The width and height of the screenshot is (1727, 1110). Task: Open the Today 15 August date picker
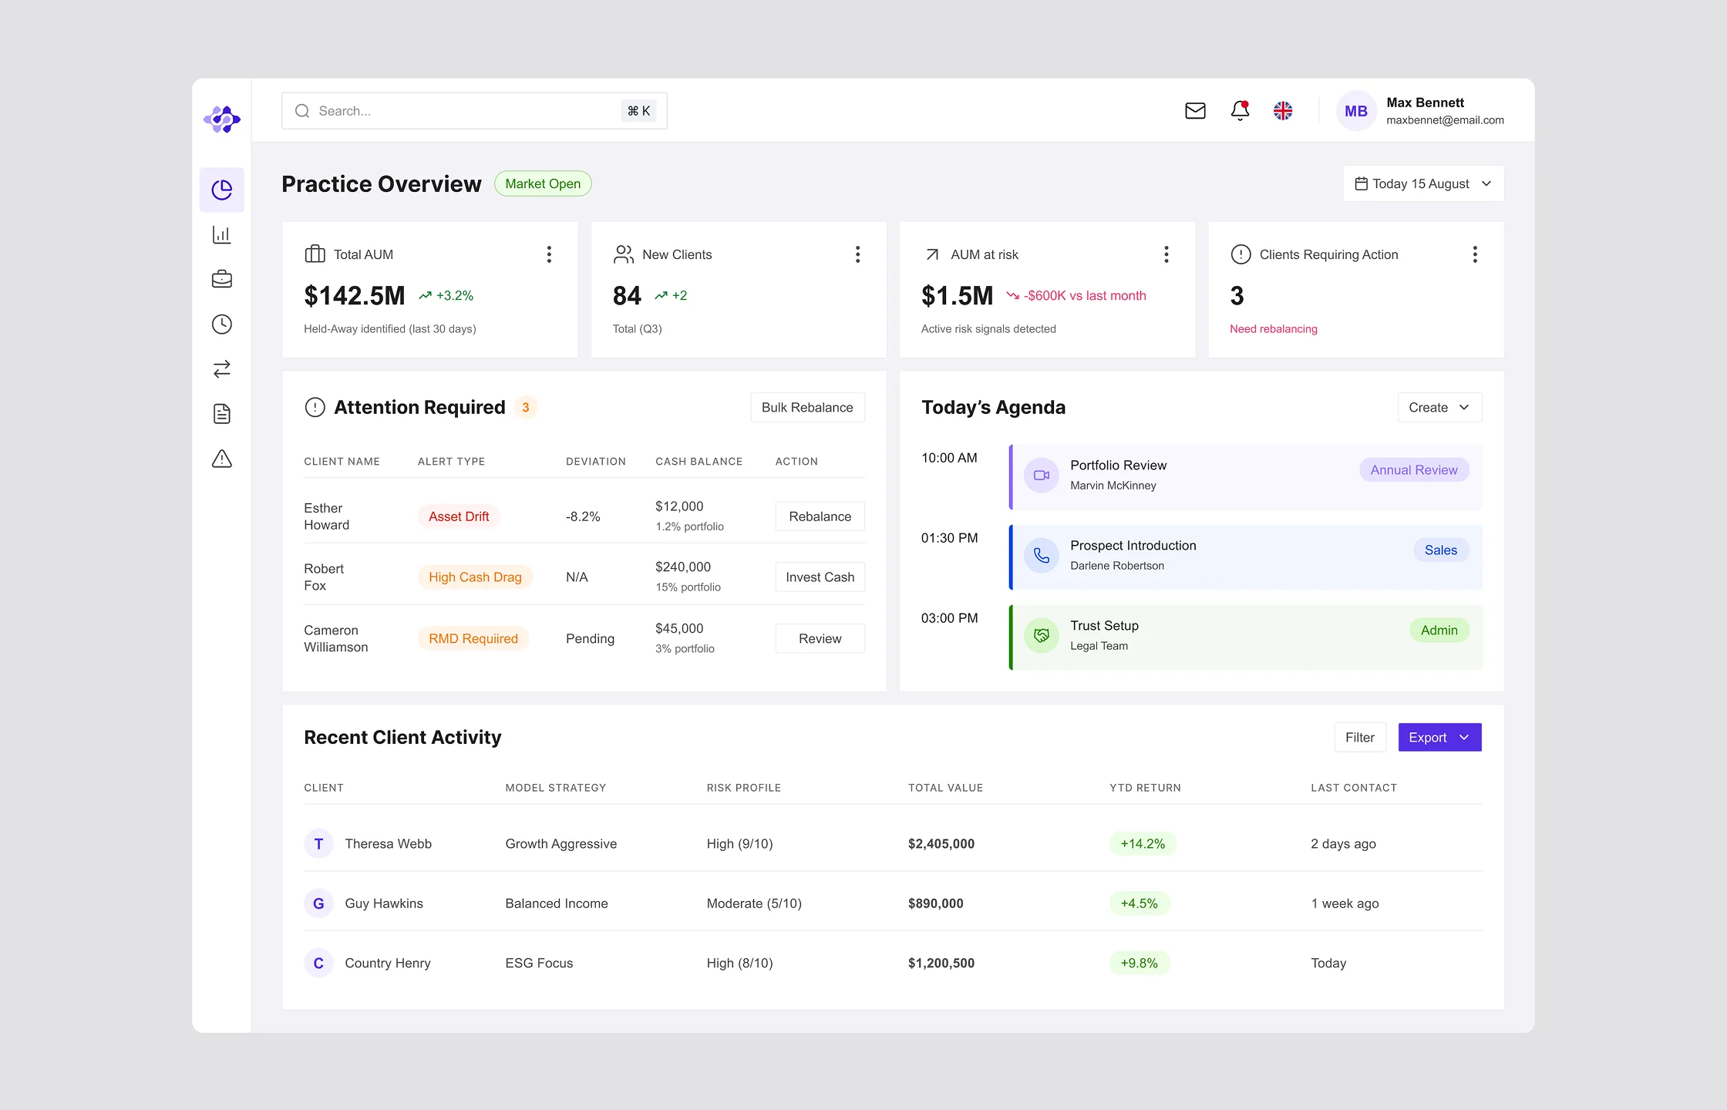pos(1422,183)
